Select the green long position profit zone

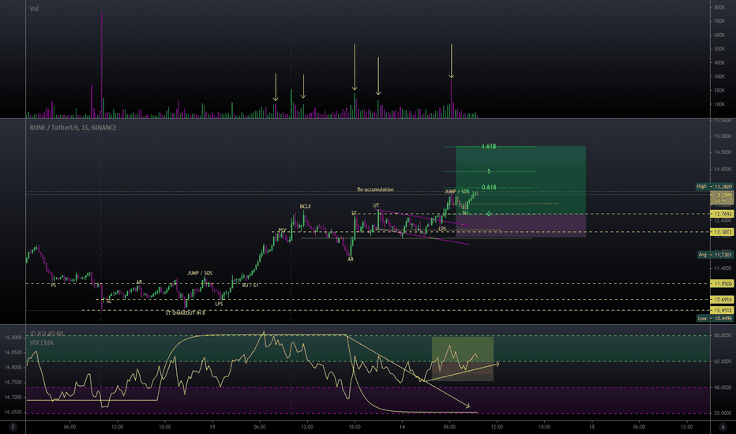[520, 180]
